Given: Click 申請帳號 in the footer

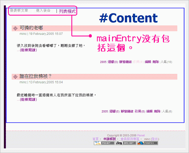Looking at the screenshot, I should tap(109, 139).
